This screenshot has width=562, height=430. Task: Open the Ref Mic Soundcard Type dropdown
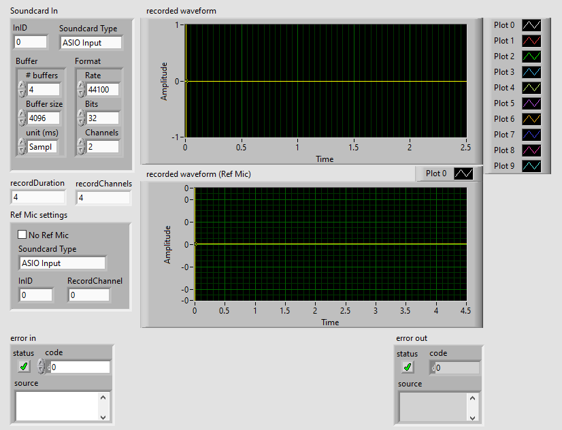tap(62, 263)
